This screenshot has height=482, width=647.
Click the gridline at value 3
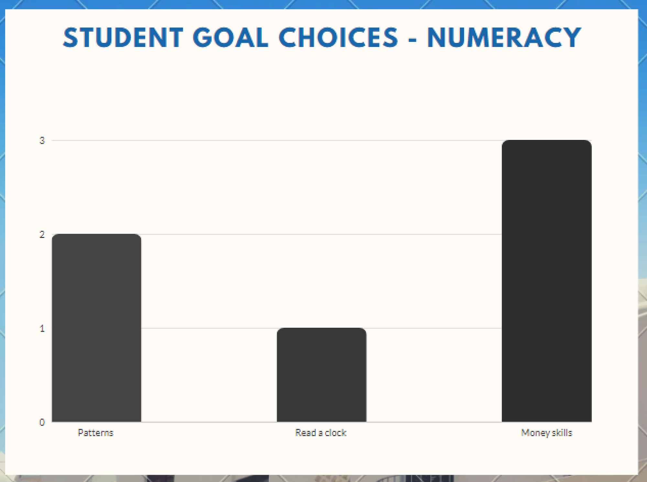pyautogui.click(x=277, y=140)
